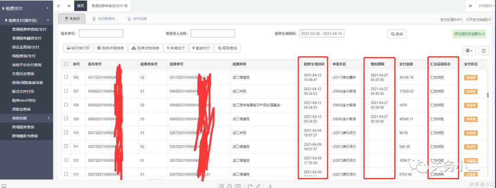
Task: Close the 普通税费单查询/支付 tab
Action: coord(126,6)
